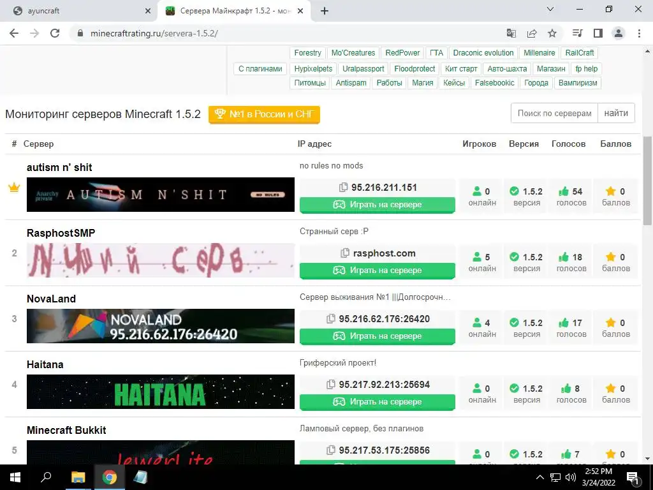Copy IP 95.217.92.213:25694 via copy icon

[x=331, y=385]
